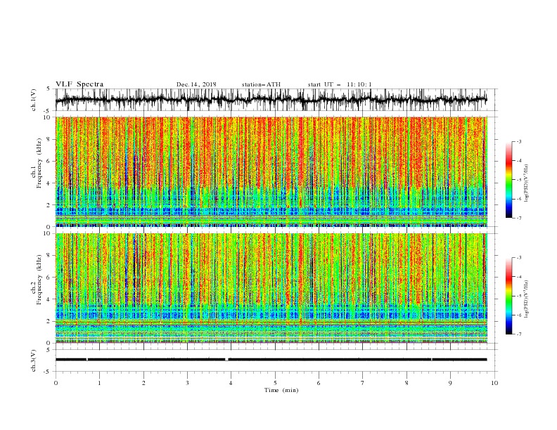The width and height of the screenshot is (557, 430).
Task: Select the "Dec. 14, 2018" date label
Action: coord(196,84)
